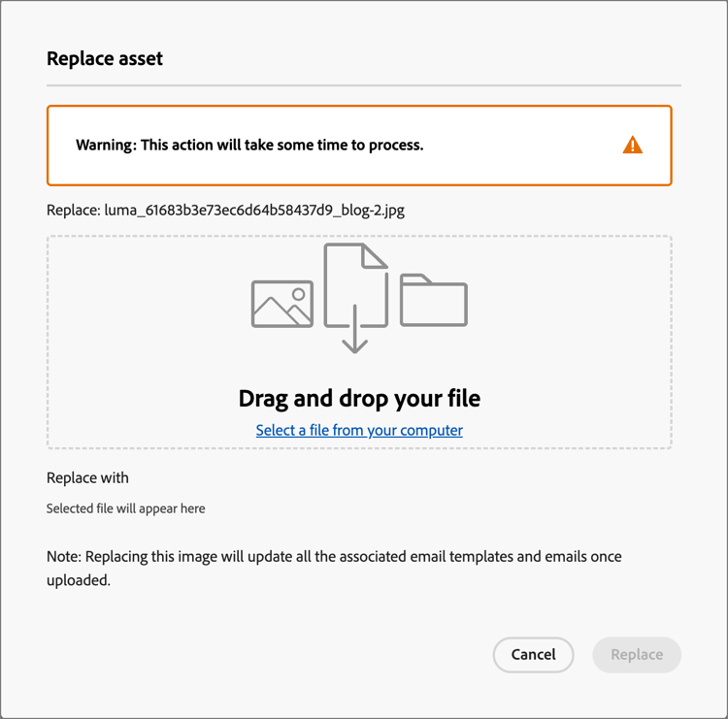Click the orange warning triangle icon
Image resolution: width=728 pixels, height=719 pixels.
tap(632, 145)
